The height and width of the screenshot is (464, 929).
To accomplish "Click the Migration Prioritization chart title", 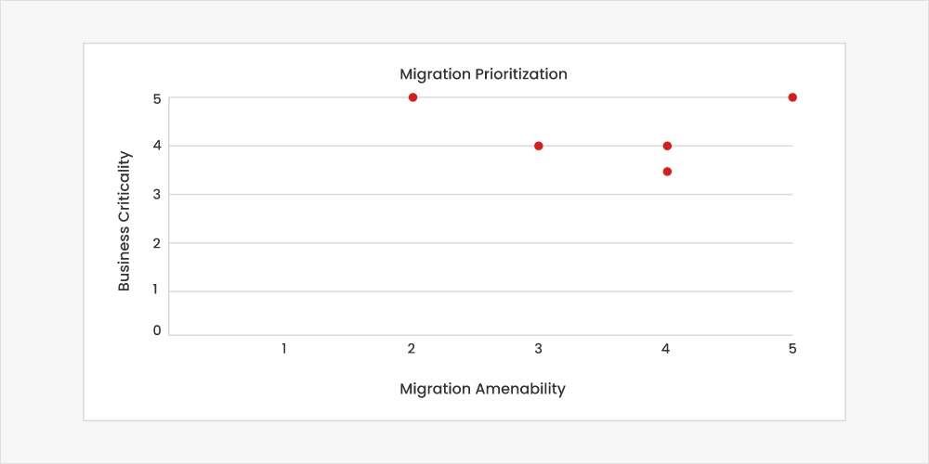I will click(483, 73).
